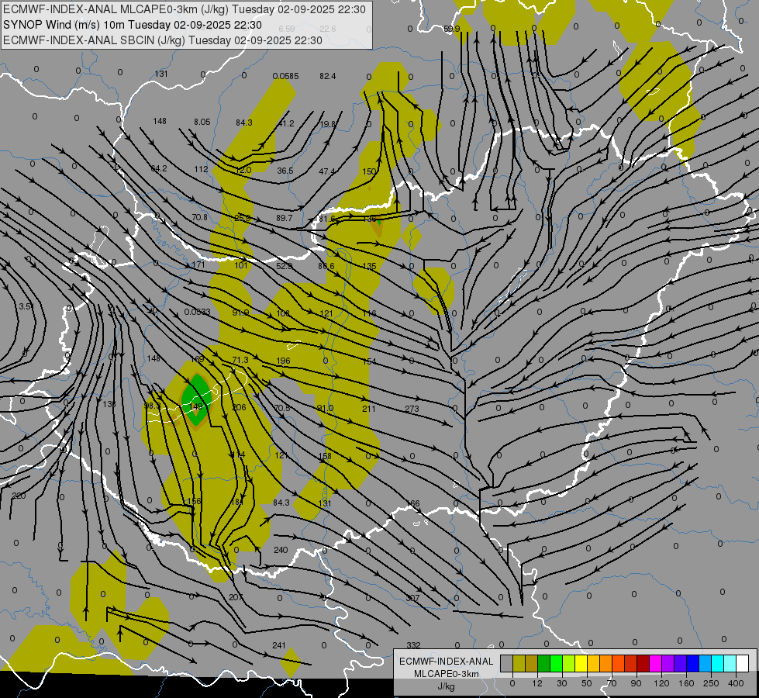Click the map value 220
This screenshot has height=698, width=759.
(19, 496)
